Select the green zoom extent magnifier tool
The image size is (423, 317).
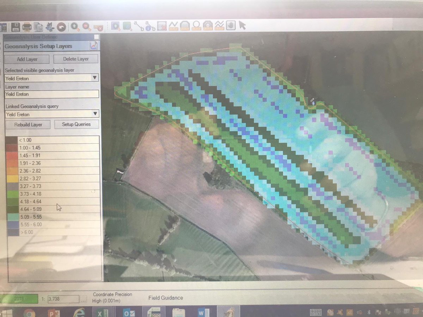(127, 26)
